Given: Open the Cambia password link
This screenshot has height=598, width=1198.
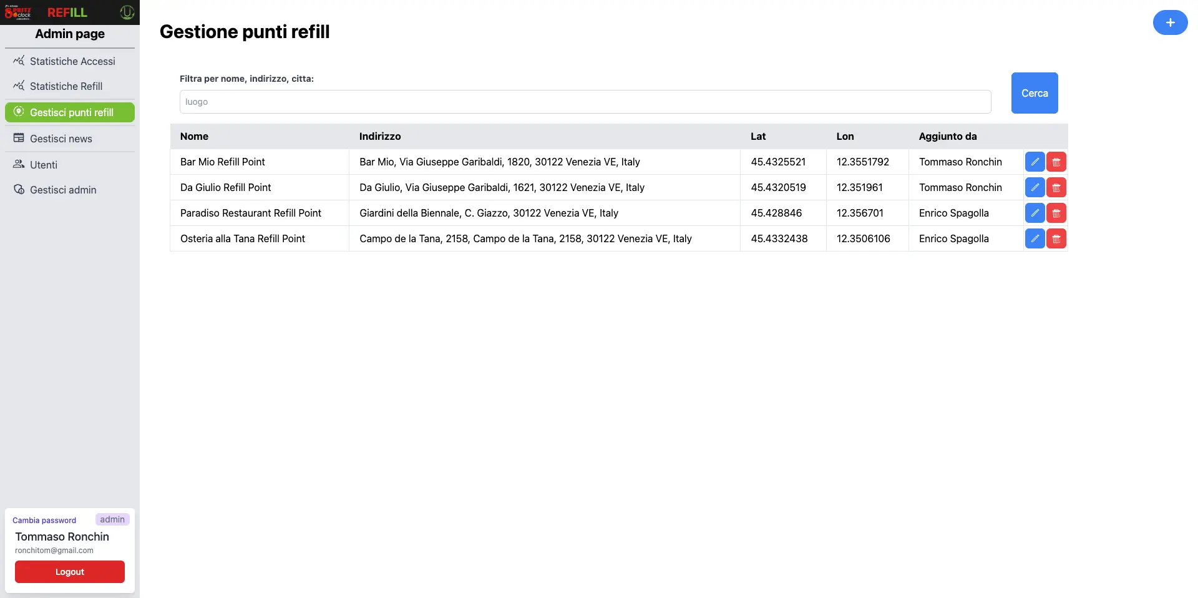Looking at the screenshot, I should coord(44,520).
